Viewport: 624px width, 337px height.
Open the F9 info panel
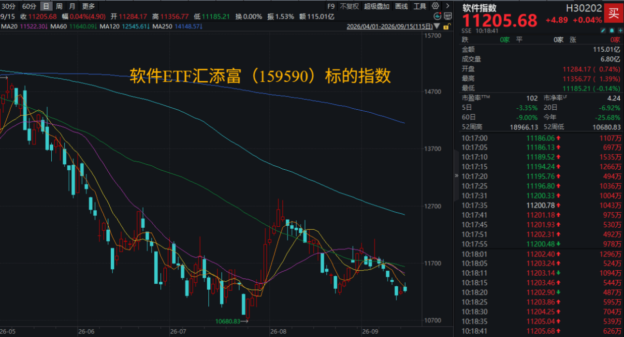(x=331, y=6)
